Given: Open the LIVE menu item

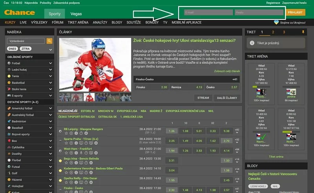Looking at the screenshot, I should 23,22.
